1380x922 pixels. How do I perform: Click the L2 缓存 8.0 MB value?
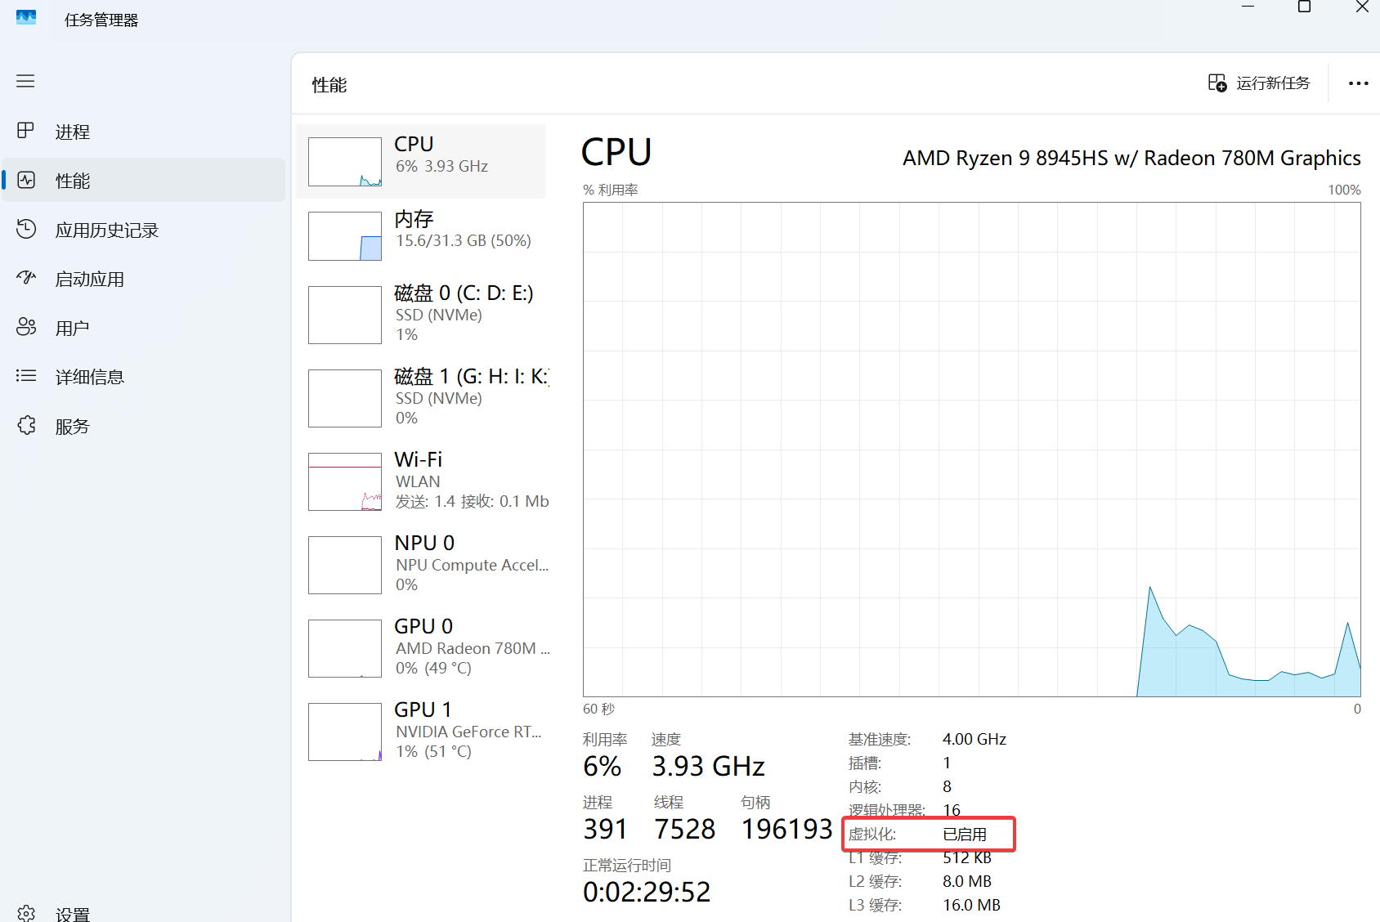click(967, 881)
